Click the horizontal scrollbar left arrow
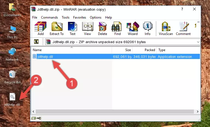The width and height of the screenshot is (210, 127). pos(34,111)
